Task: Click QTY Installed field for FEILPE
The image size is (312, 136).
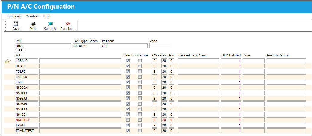Action: pyautogui.click(x=231, y=71)
